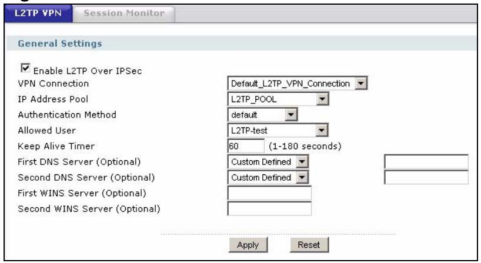Open the Authentication Method dropdown
Screen dimensions: 481x263
(262, 115)
